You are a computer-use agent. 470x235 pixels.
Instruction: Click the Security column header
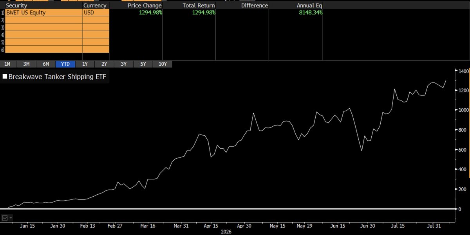(17, 5)
